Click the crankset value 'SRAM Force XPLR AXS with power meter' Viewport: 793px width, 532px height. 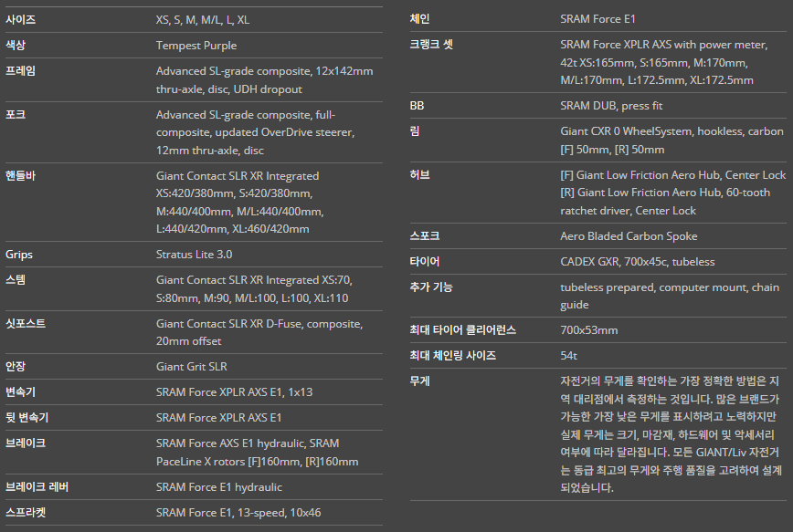tap(664, 62)
